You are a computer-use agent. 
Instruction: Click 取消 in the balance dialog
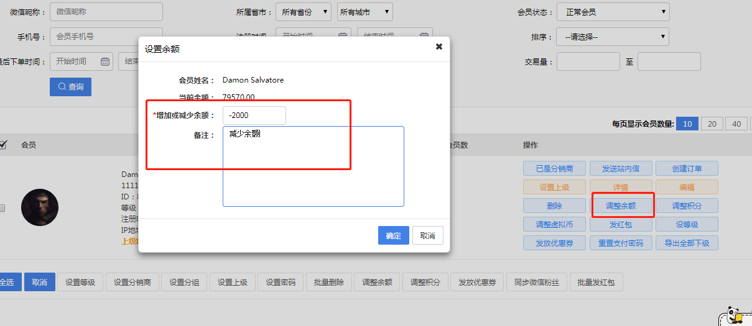(x=427, y=235)
